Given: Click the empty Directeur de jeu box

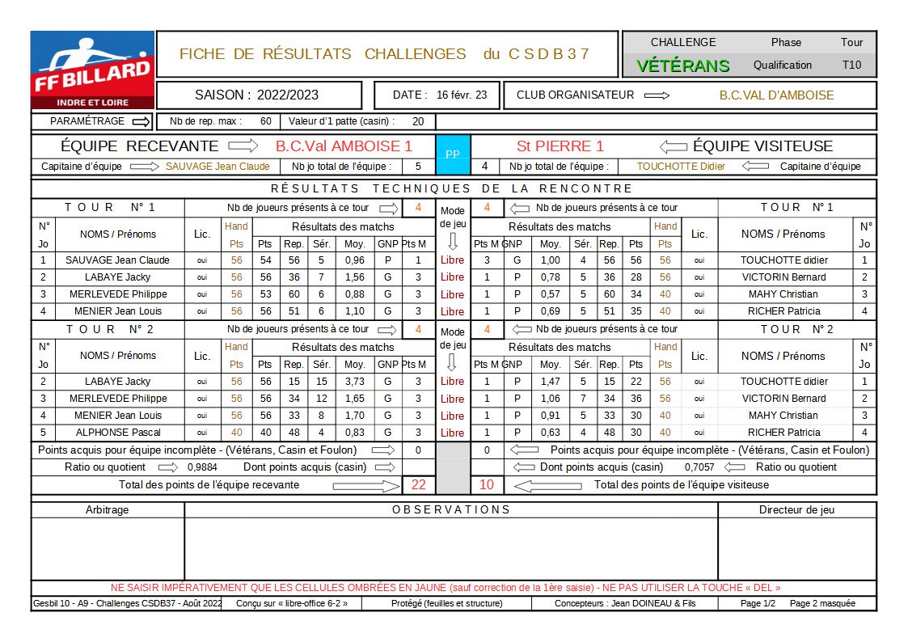Looking at the screenshot, I should click(x=796, y=548).
